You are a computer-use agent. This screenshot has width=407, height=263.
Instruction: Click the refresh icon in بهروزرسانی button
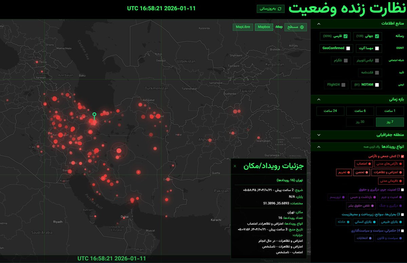click(279, 9)
